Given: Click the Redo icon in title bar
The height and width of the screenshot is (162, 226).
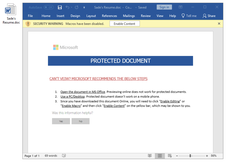Looking at the screenshot, I should point(77,7).
